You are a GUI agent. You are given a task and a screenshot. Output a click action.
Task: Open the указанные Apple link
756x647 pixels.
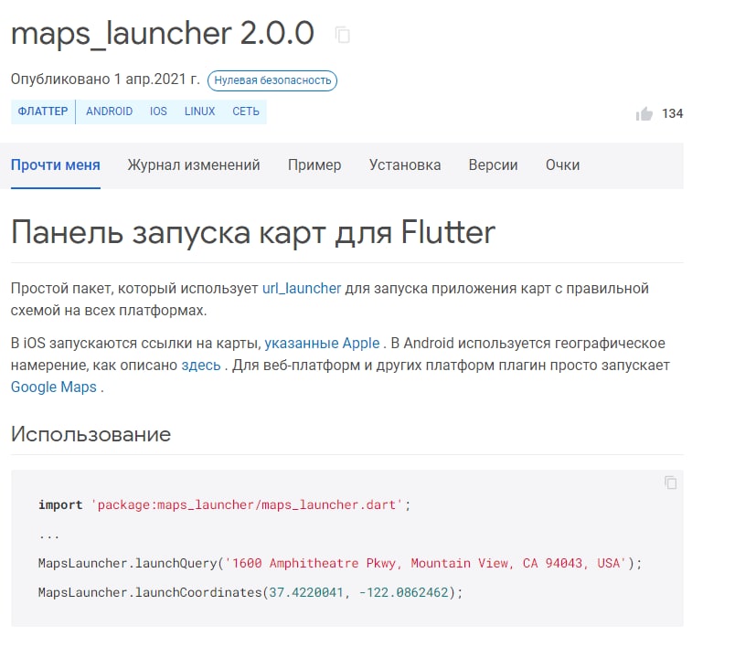pos(322,344)
